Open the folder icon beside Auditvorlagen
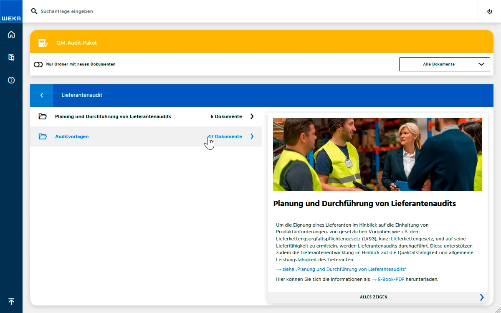The image size is (501, 313). [43, 136]
